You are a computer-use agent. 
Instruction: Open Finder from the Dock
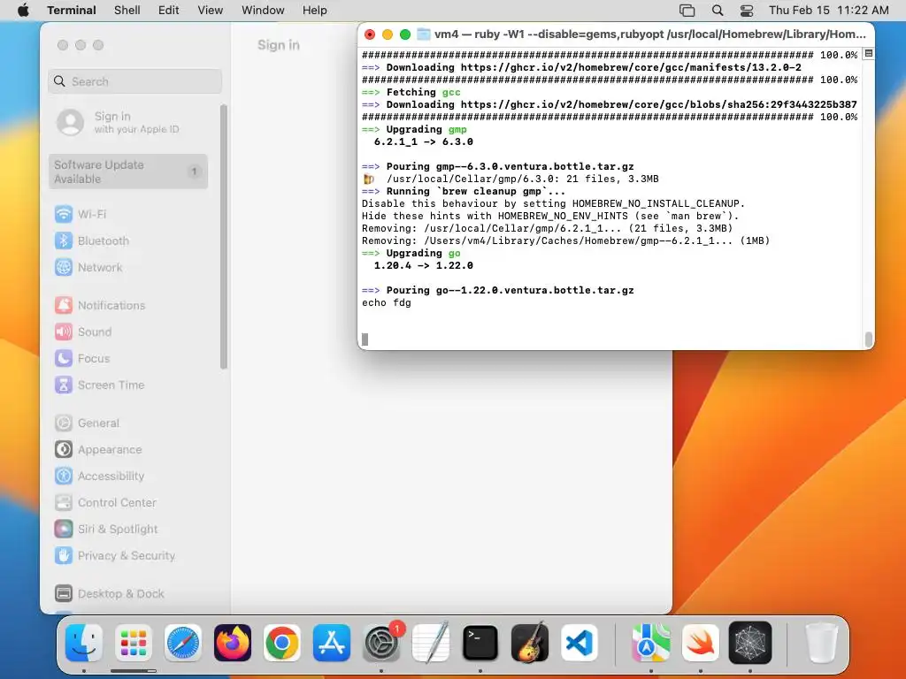click(84, 643)
